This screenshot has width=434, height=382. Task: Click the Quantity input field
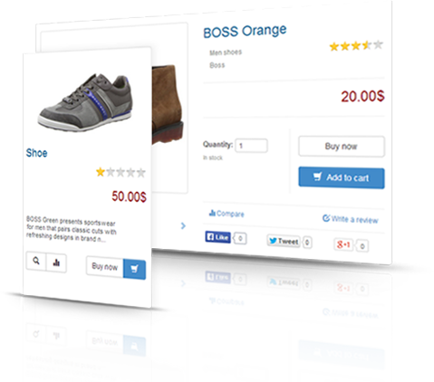pos(251,146)
